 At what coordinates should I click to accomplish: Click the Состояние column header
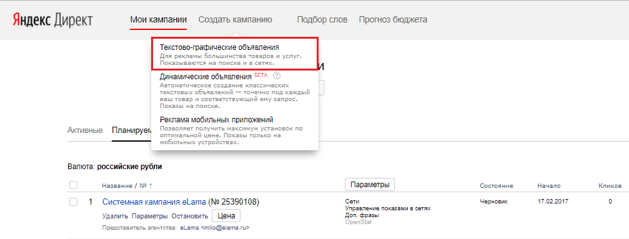tap(497, 186)
